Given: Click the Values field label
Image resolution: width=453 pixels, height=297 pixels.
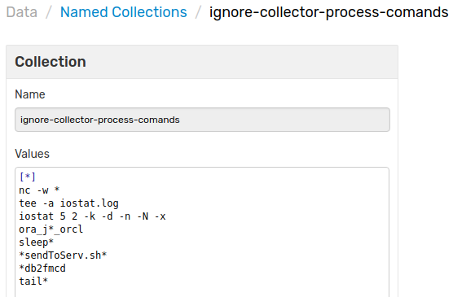Looking at the screenshot, I should click(32, 154).
